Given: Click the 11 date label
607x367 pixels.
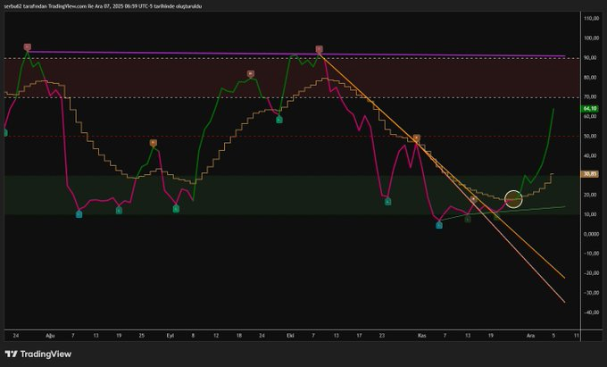Looking at the screenshot, I should [x=577, y=336].
